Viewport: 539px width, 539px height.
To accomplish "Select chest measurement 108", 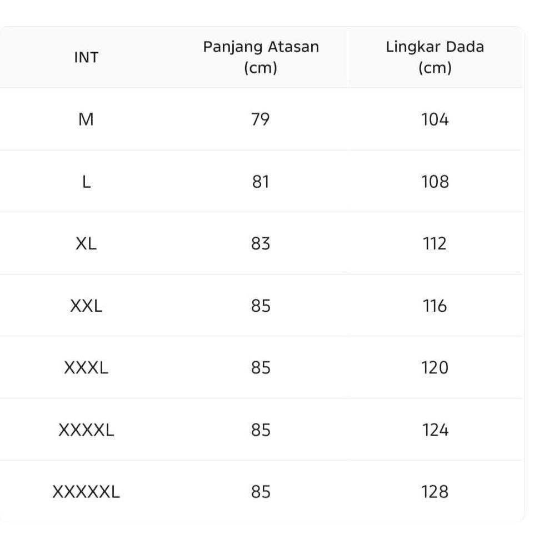I will coord(435,182).
